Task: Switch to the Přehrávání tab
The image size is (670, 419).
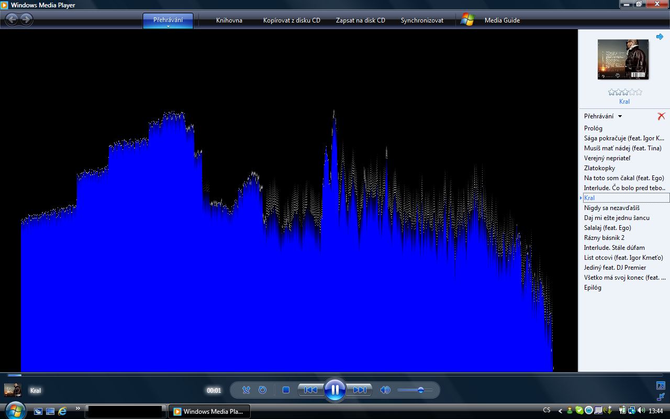Action: (168, 20)
